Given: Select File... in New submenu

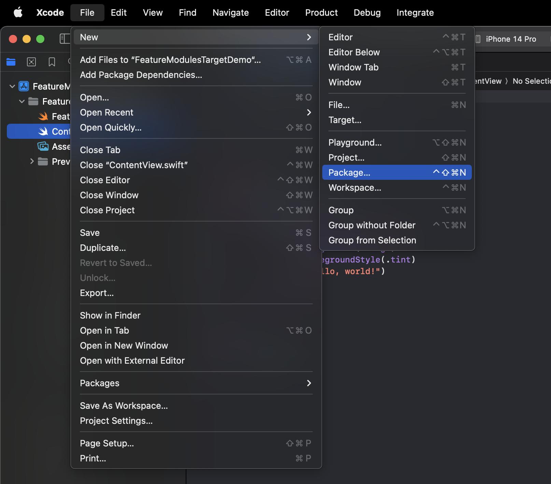Looking at the screenshot, I should (x=397, y=105).
